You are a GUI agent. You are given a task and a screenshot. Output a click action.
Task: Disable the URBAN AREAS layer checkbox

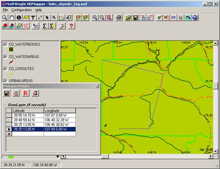pos(5,81)
